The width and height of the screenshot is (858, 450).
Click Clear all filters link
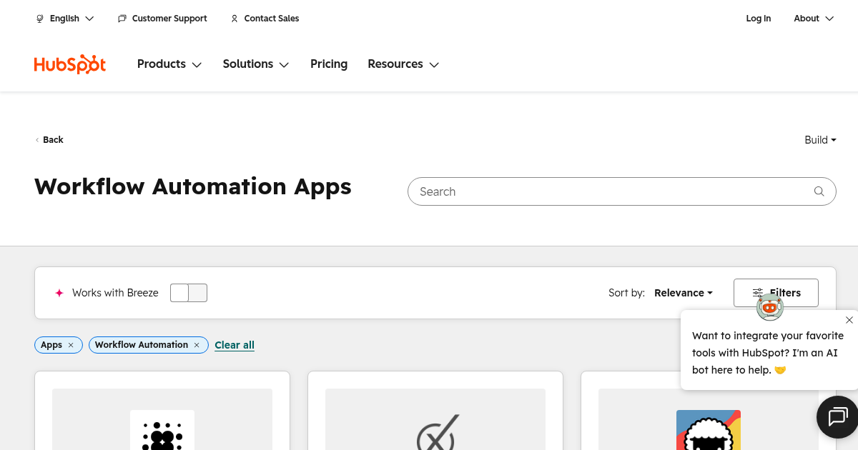(x=235, y=345)
